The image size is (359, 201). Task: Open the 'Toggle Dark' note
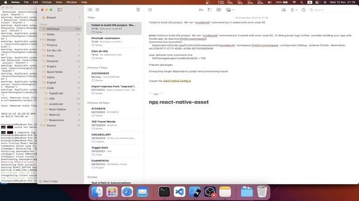(x=114, y=151)
